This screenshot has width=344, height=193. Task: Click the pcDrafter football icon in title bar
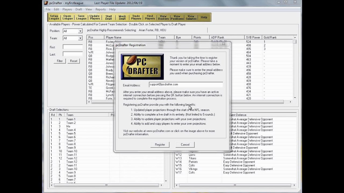tap(46, 3)
